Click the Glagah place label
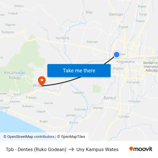The width and height of the screenshot is (158, 158). coord(5,107)
